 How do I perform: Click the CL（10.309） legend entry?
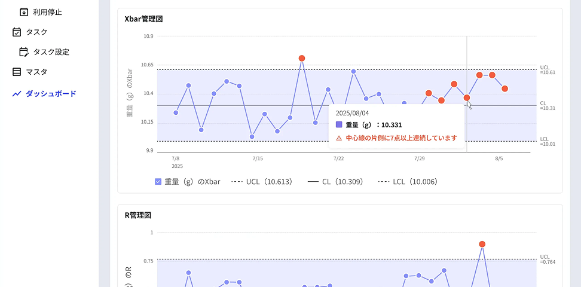pyautogui.click(x=335, y=182)
